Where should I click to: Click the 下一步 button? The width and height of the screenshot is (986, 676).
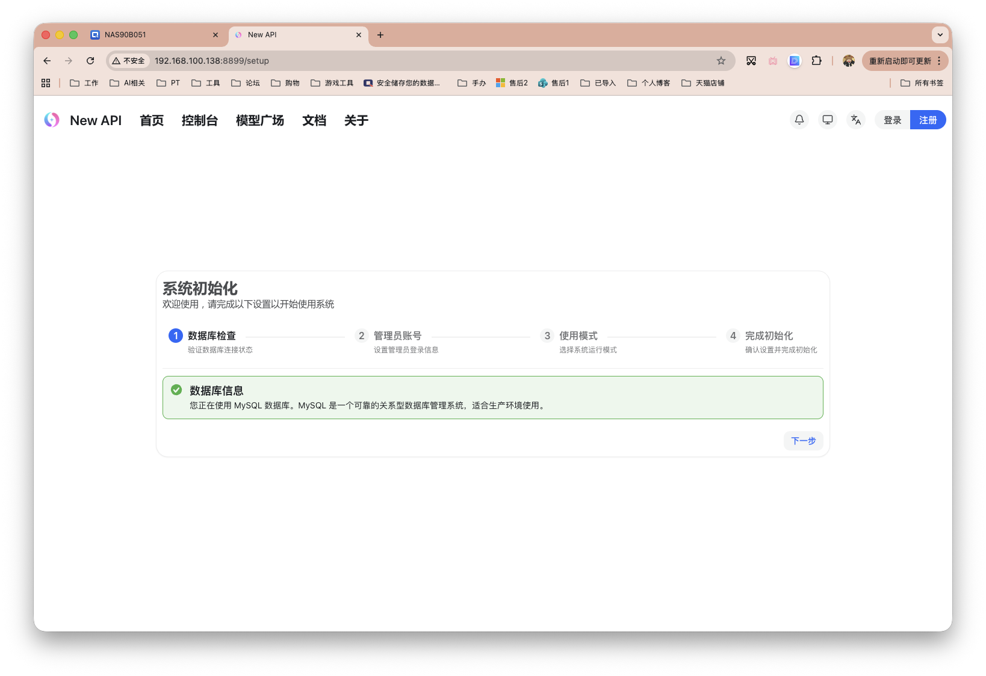pyautogui.click(x=803, y=440)
